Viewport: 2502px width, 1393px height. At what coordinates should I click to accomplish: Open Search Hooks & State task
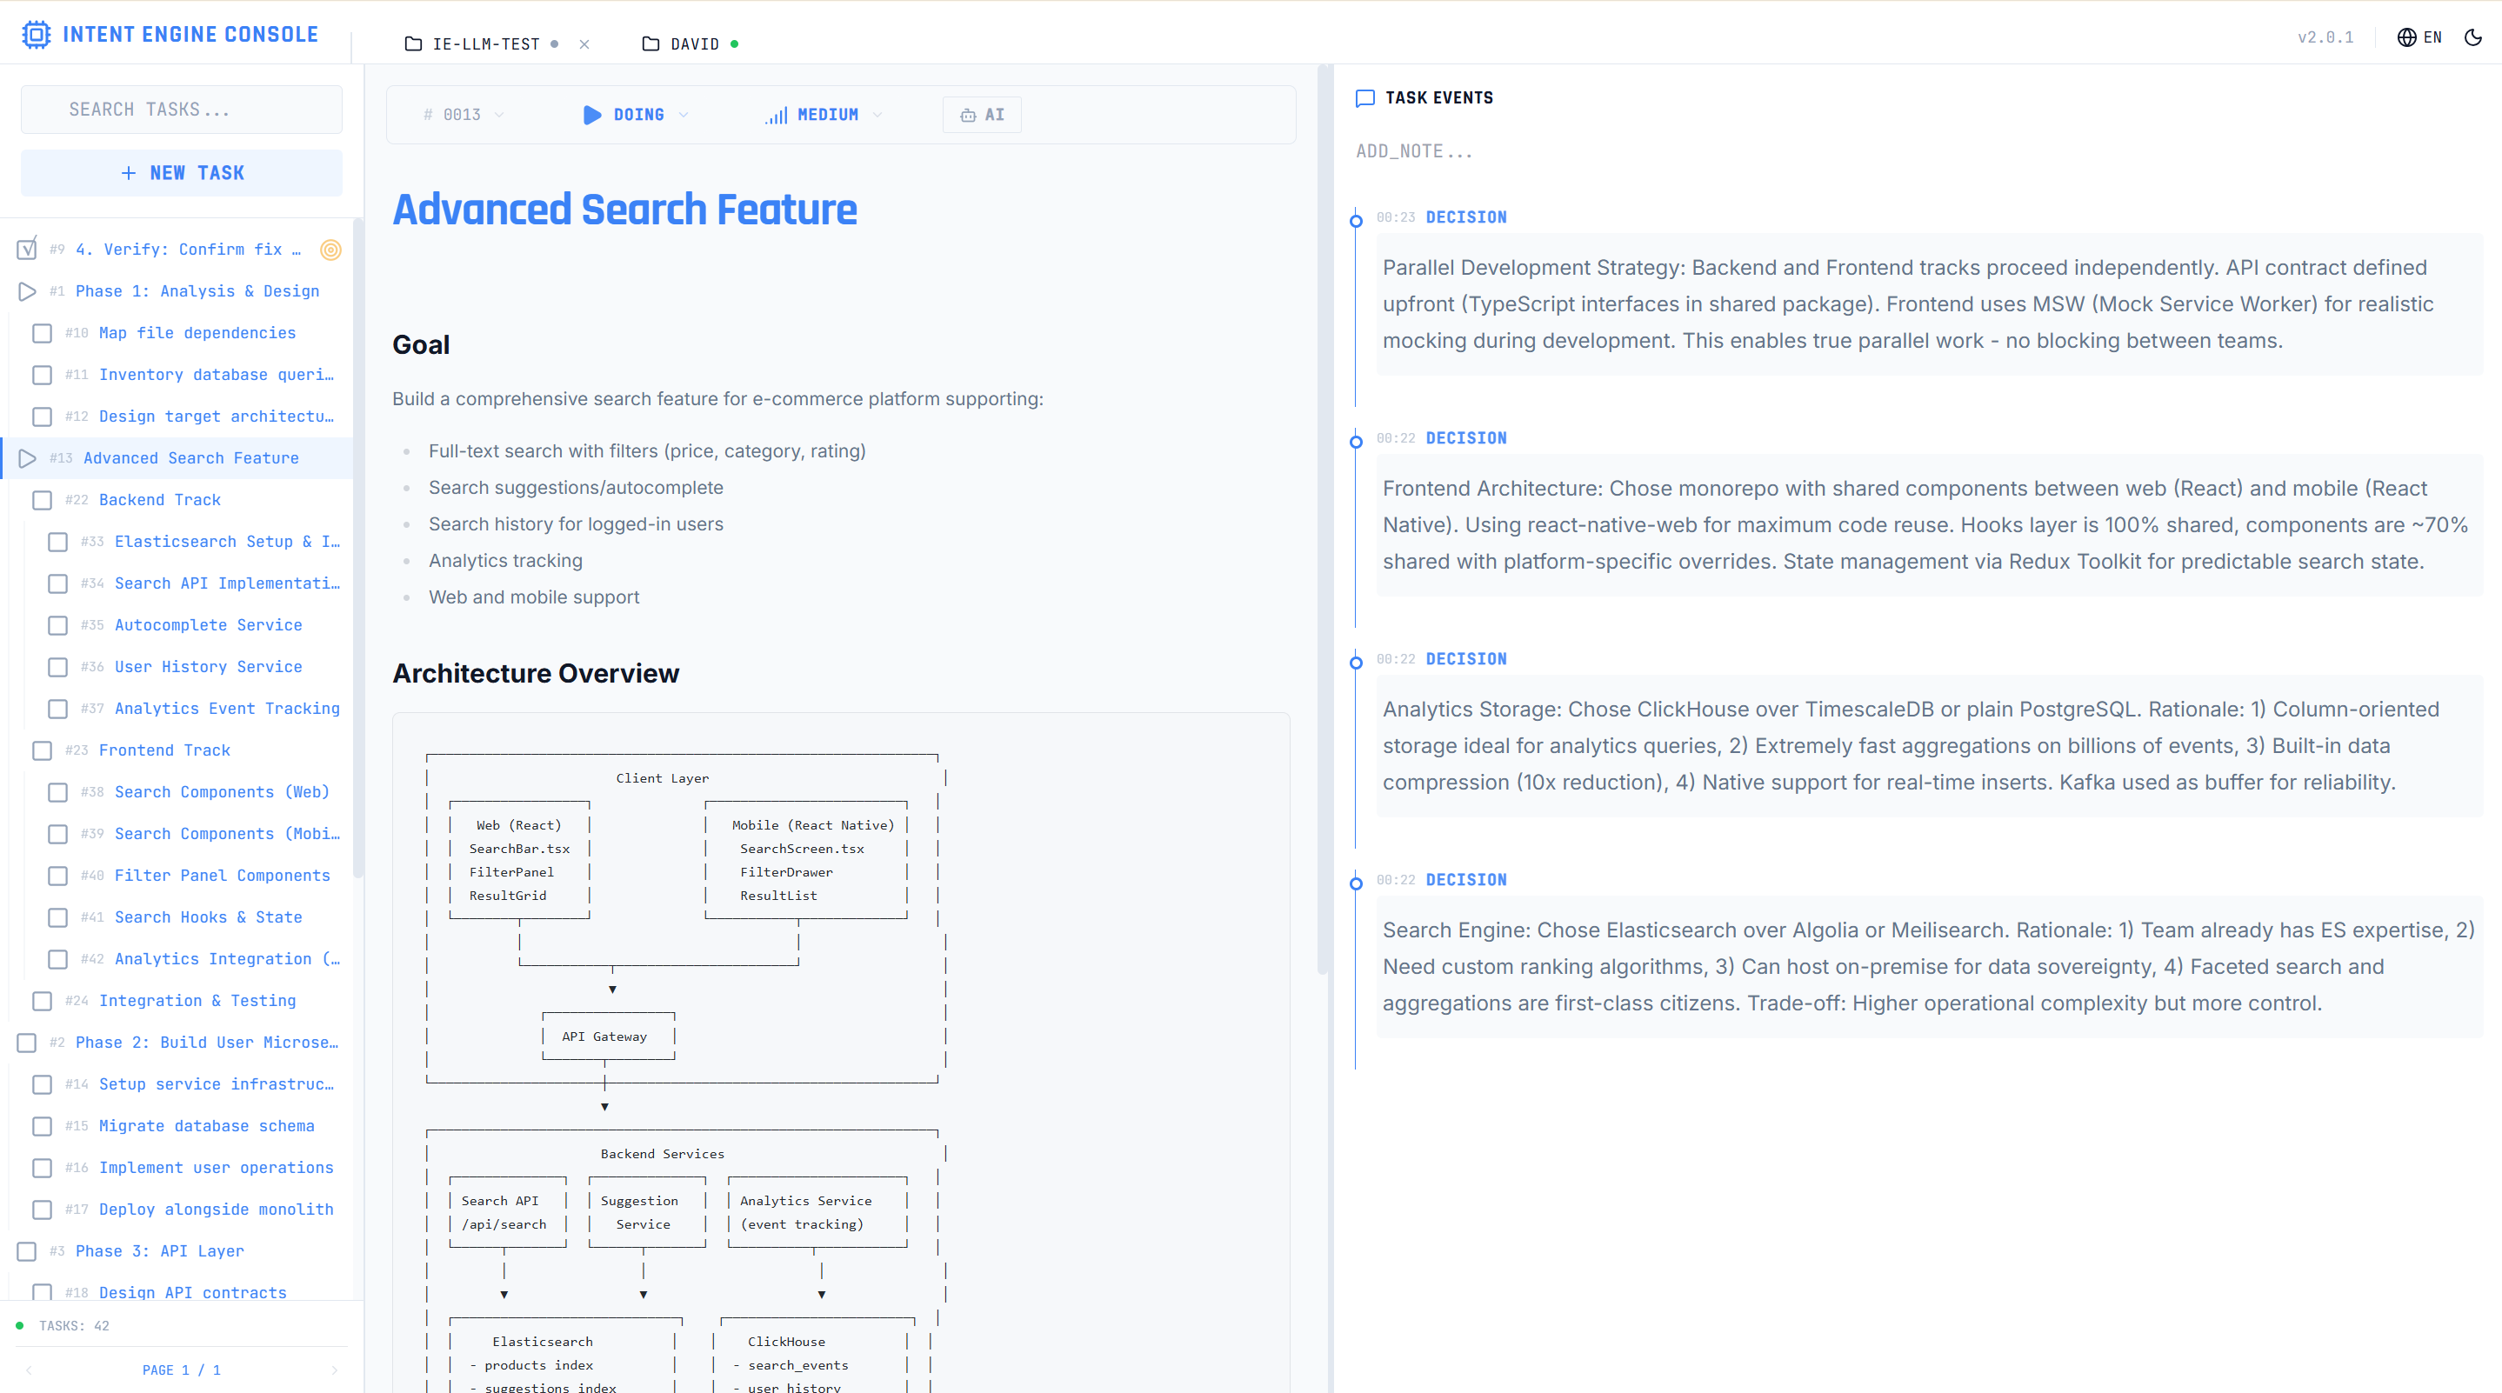(208, 918)
